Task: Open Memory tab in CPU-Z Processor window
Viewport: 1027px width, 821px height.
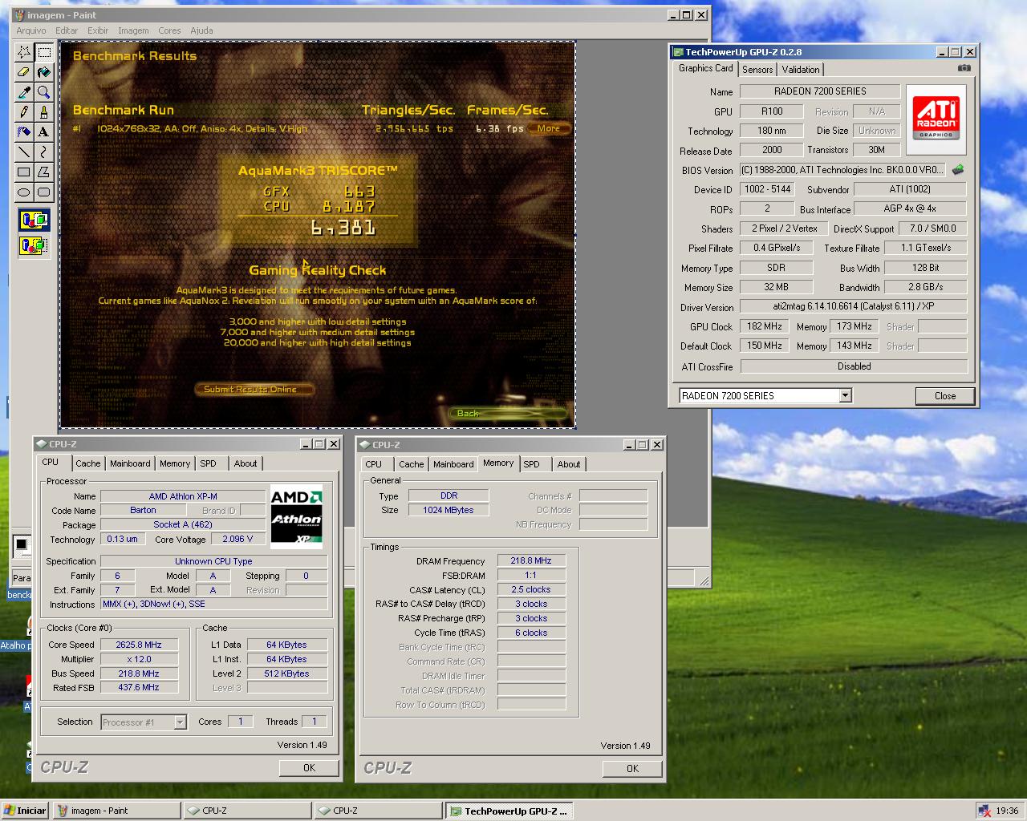Action: pyautogui.click(x=175, y=463)
